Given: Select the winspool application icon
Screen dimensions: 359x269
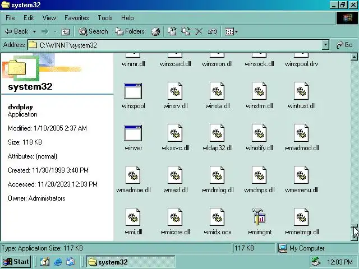Looking at the screenshot, I should (133, 91).
